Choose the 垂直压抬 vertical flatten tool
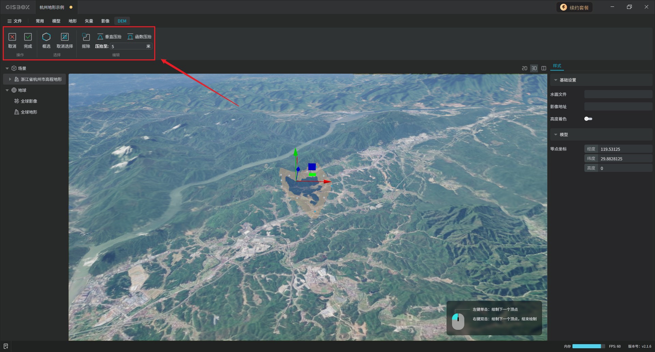 pyautogui.click(x=109, y=37)
